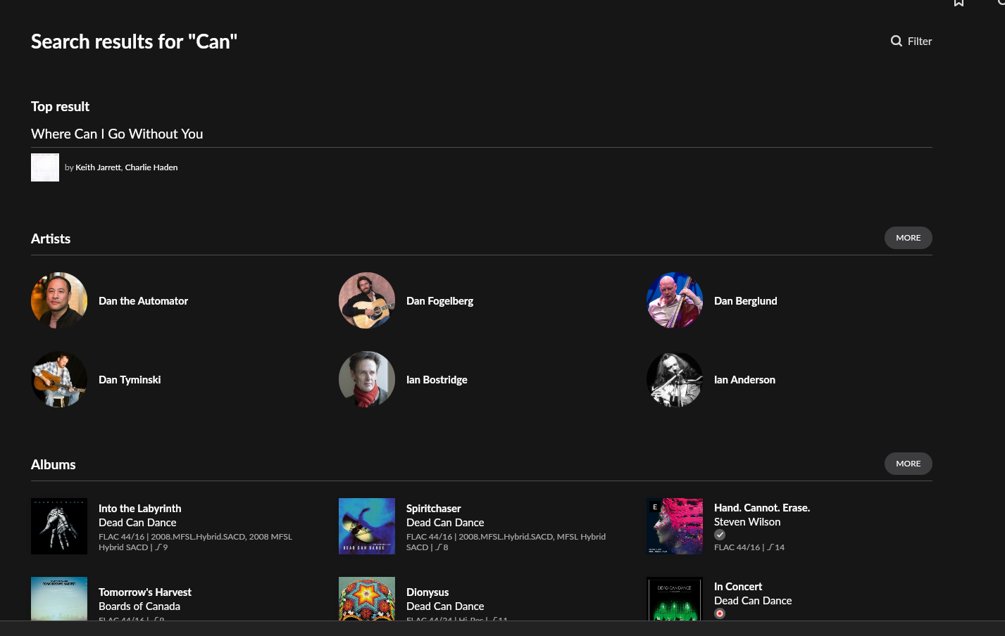
Task: Open Dan Fogelberg's portrait
Action: pos(367,300)
